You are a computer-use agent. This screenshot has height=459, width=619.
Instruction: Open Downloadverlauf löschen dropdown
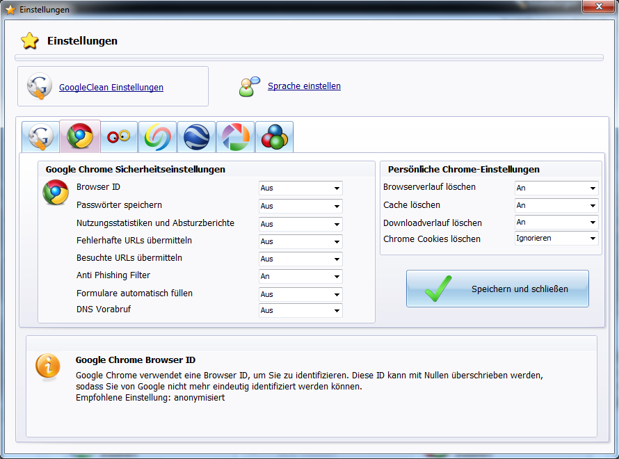pos(556,223)
